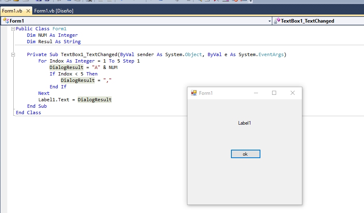Click the Object type in Sub signature
The width and height of the screenshot is (364, 213).
(x=193, y=54)
